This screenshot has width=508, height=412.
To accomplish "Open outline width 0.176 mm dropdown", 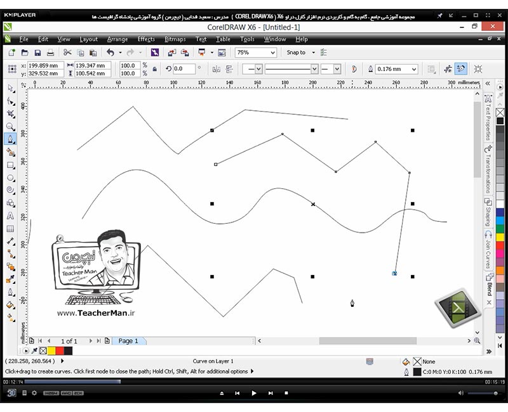I will [x=414, y=69].
